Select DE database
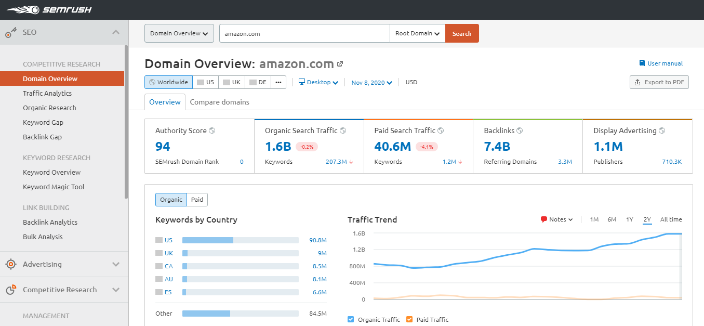 [258, 82]
